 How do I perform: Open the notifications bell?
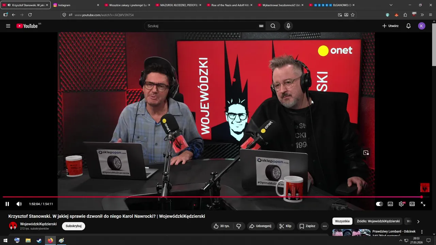click(x=408, y=26)
